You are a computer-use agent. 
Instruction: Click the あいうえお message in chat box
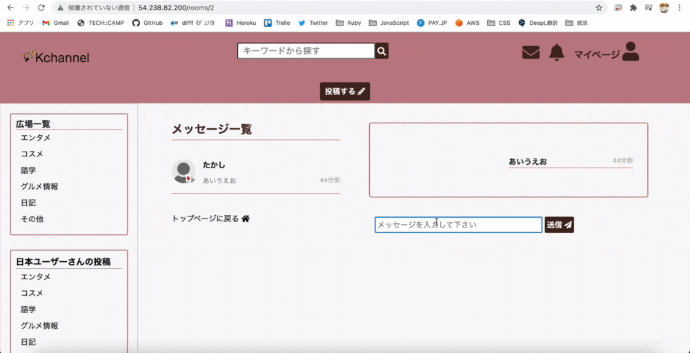(528, 161)
